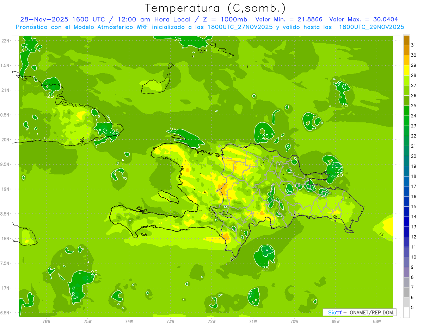
Task: Click the latitude axis label '19N'
Action: (6, 189)
